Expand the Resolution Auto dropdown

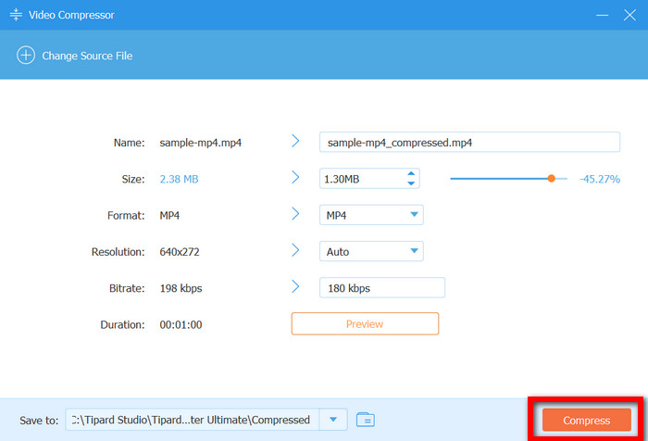click(x=414, y=251)
